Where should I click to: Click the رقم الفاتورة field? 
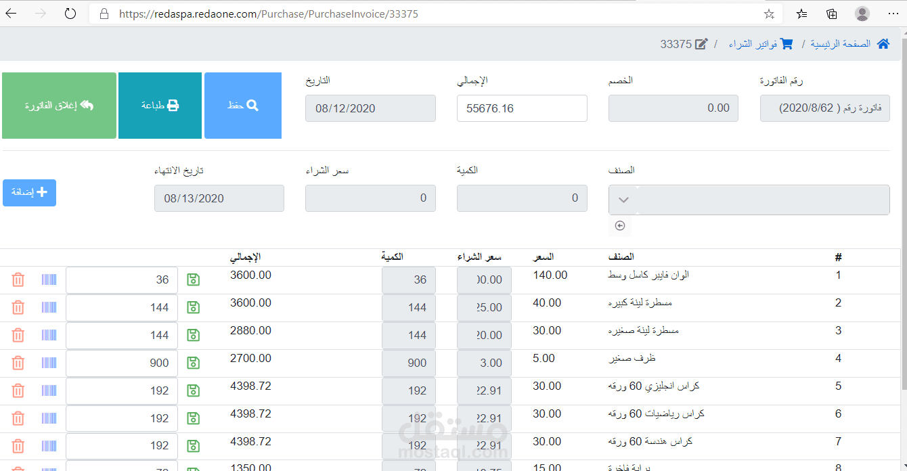point(825,108)
